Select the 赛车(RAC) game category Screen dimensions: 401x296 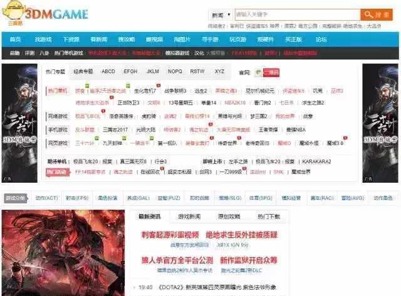[x=322, y=198]
